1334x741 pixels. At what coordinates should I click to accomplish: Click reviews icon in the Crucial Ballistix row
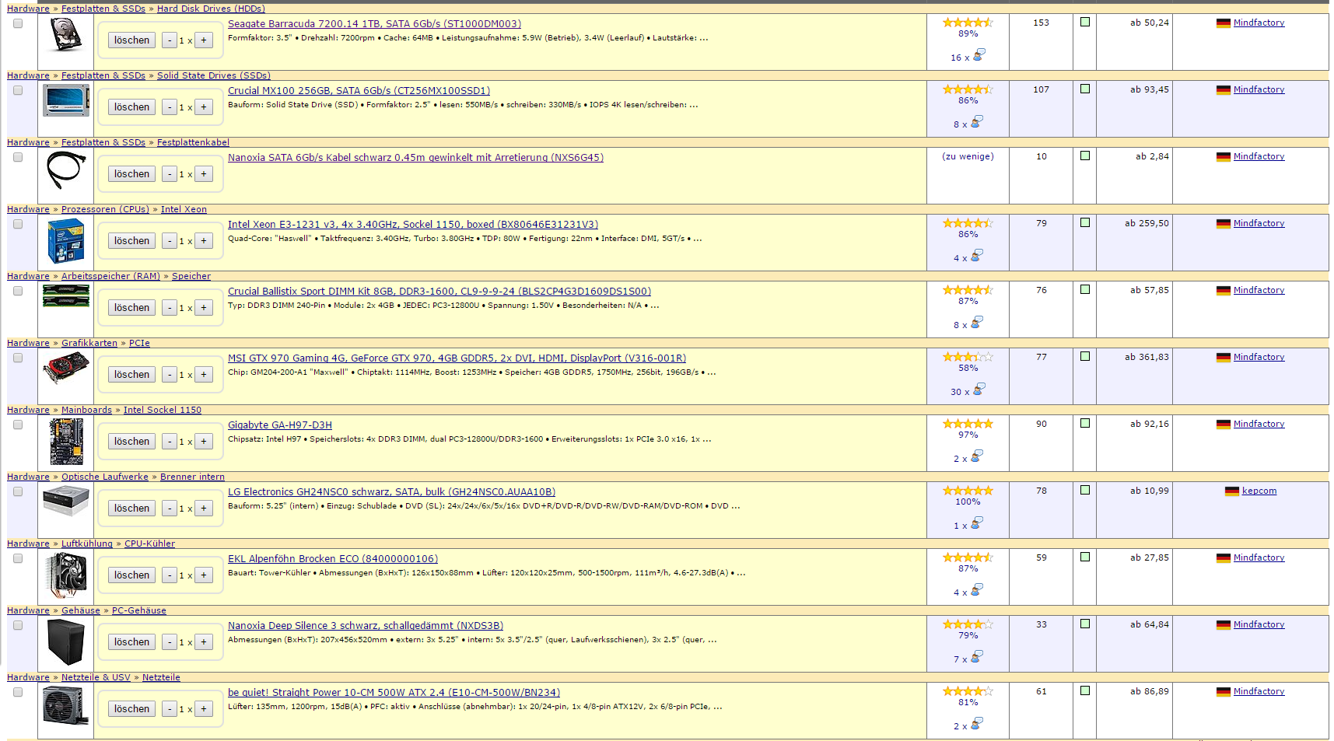coord(977,322)
